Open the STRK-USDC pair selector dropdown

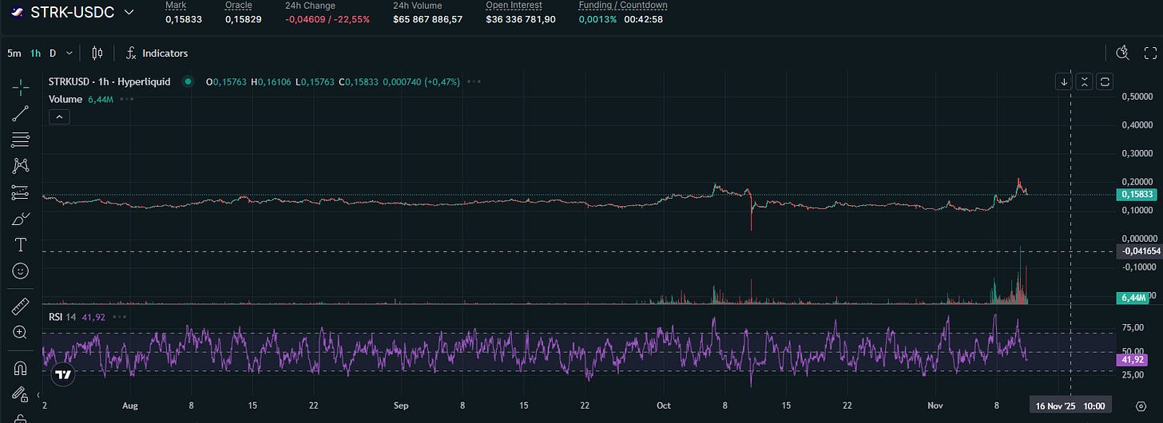(x=129, y=13)
